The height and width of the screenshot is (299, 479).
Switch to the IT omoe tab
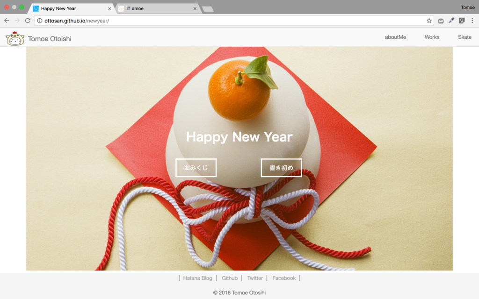[x=157, y=8]
